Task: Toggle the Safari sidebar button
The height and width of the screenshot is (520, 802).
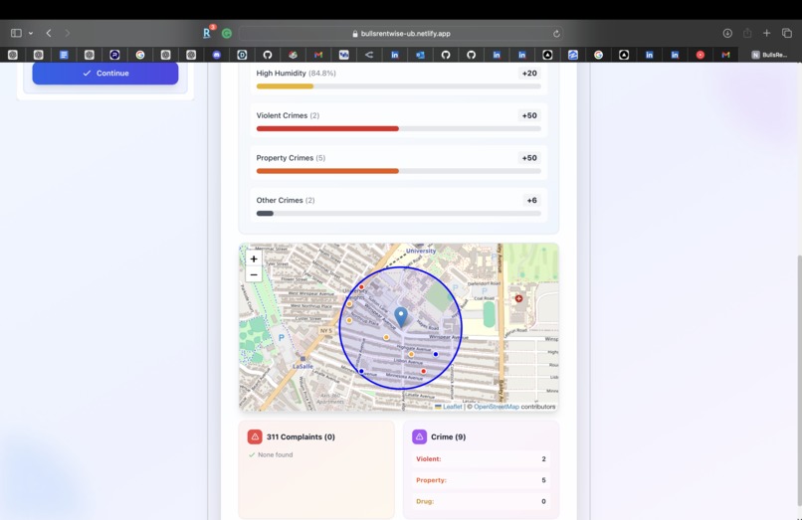Action: point(16,33)
